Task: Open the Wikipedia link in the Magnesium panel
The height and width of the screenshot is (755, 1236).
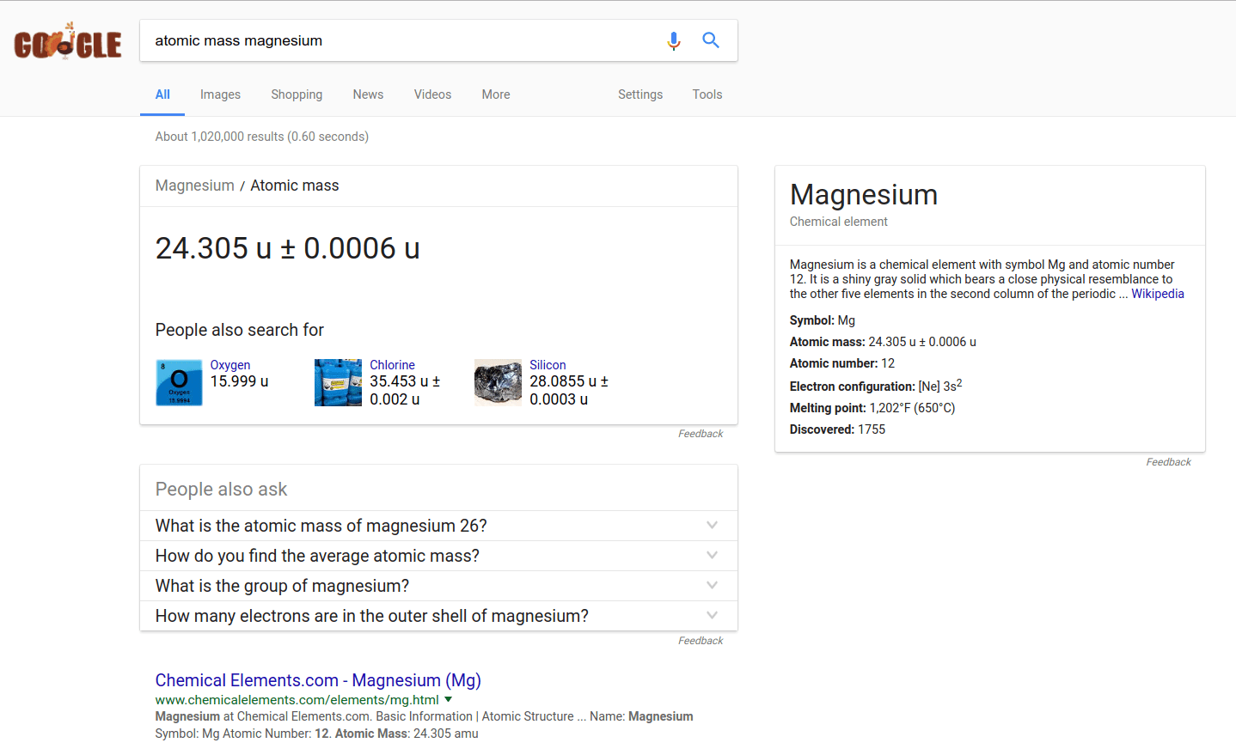Action: (1157, 293)
